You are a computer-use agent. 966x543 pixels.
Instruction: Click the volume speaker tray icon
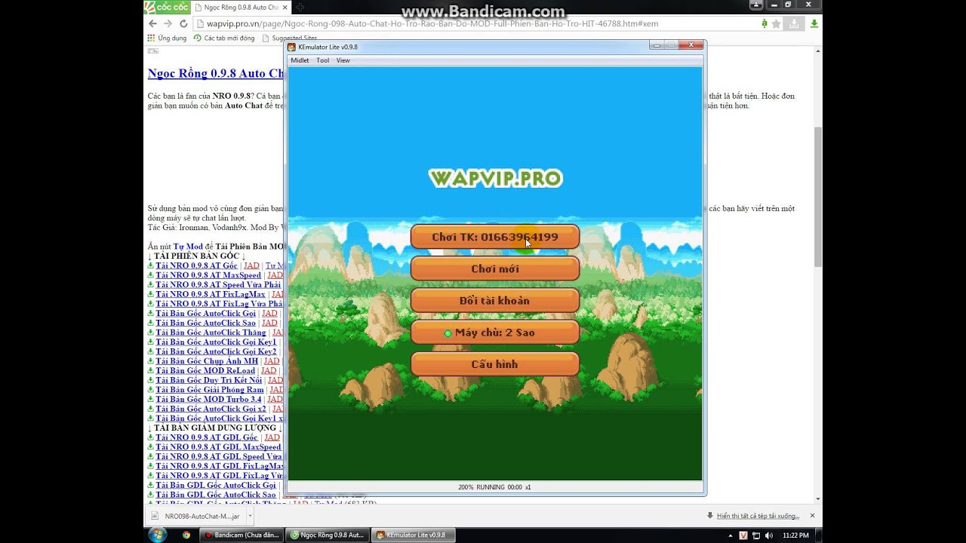click(x=768, y=535)
